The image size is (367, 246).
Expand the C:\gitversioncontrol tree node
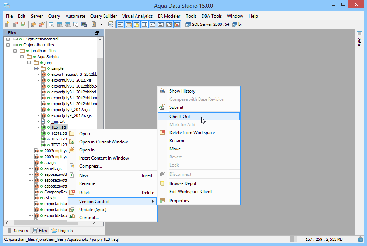pos(7,39)
